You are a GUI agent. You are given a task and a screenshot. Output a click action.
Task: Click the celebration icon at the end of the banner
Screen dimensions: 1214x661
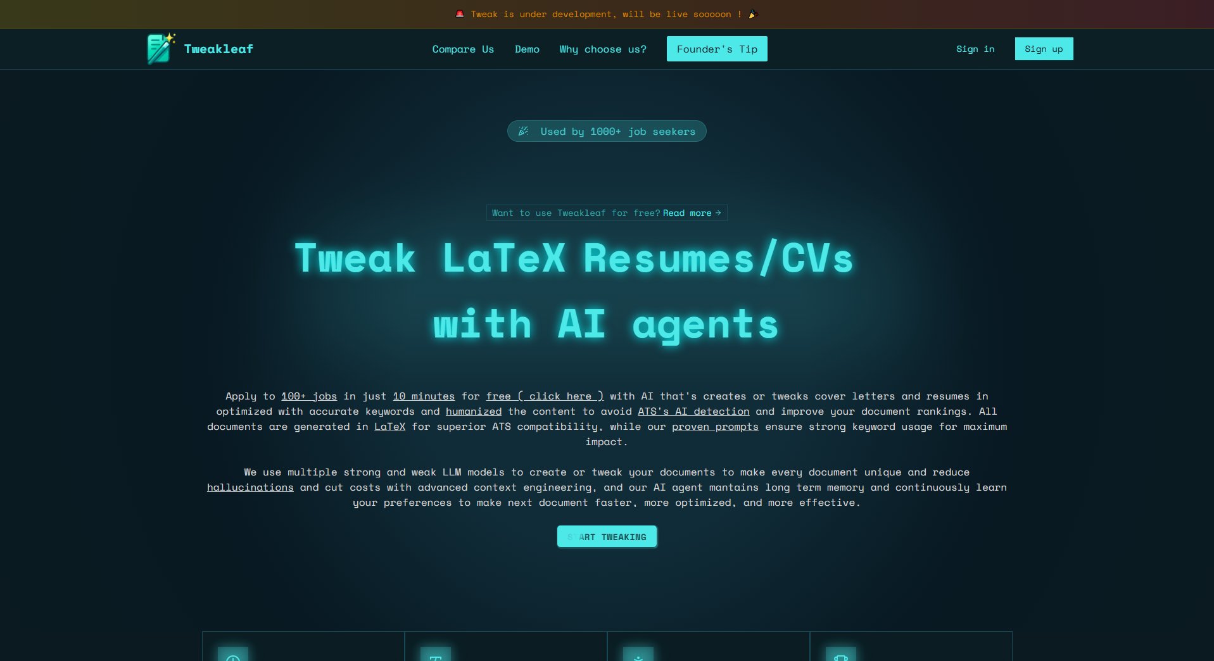tap(753, 14)
